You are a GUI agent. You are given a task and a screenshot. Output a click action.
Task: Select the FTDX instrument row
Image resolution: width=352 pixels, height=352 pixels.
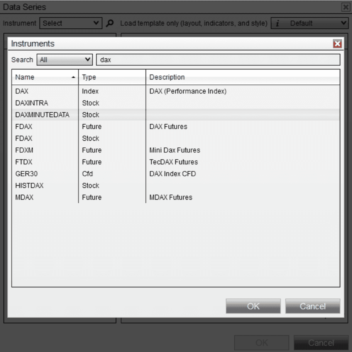point(176,162)
